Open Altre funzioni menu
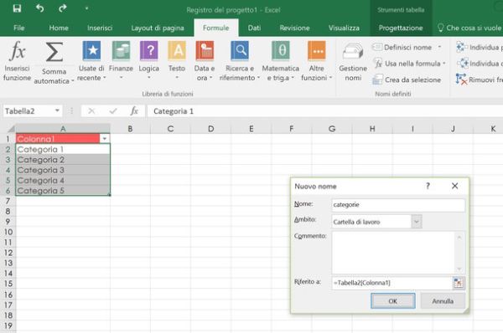 click(317, 61)
